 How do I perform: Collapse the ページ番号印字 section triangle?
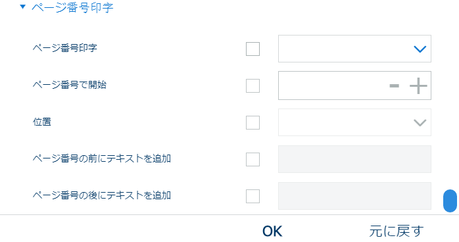click(22, 7)
